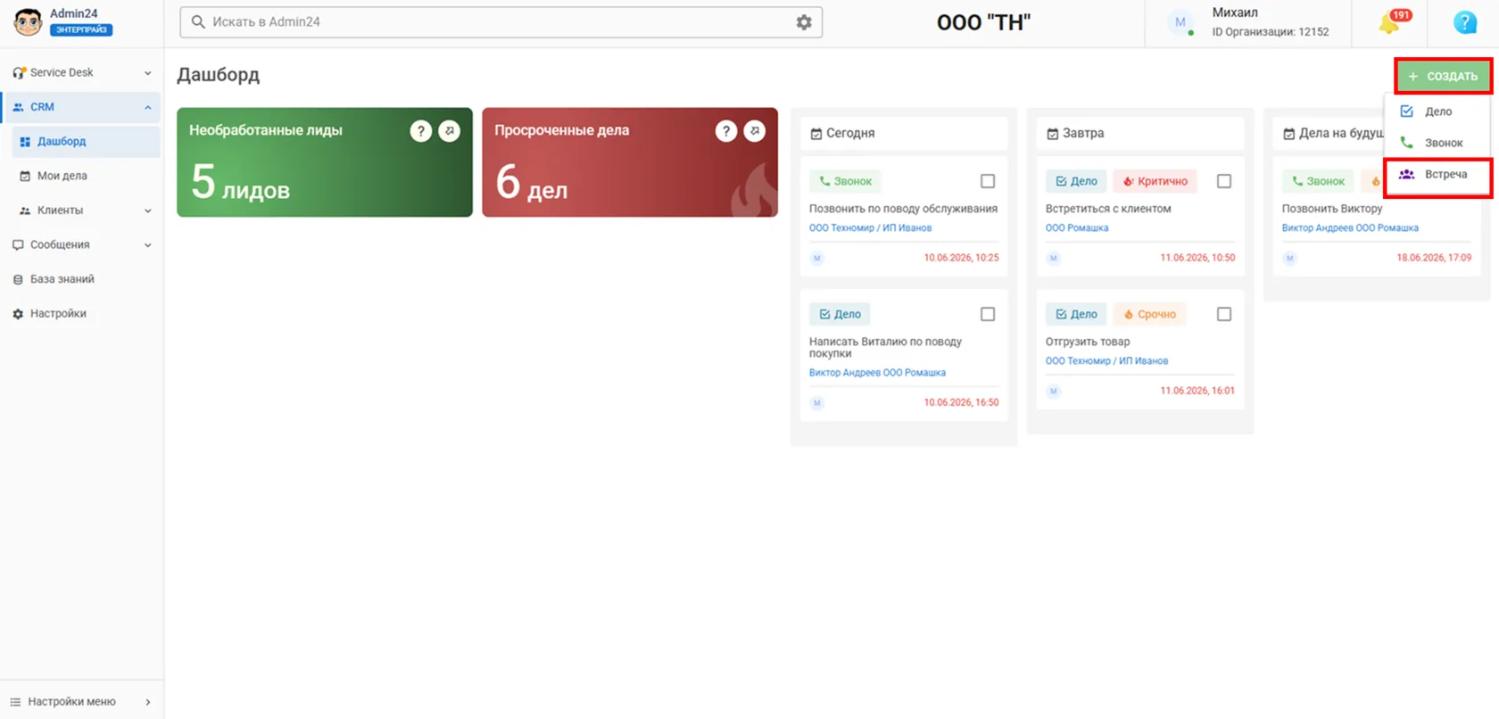
Task: Check Встретиться с клиентом task checkbox
Action: [1224, 181]
